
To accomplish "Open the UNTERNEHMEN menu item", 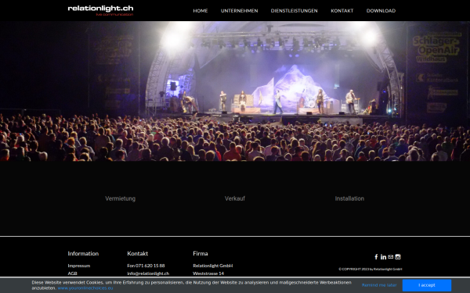I will click(x=239, y=11).
